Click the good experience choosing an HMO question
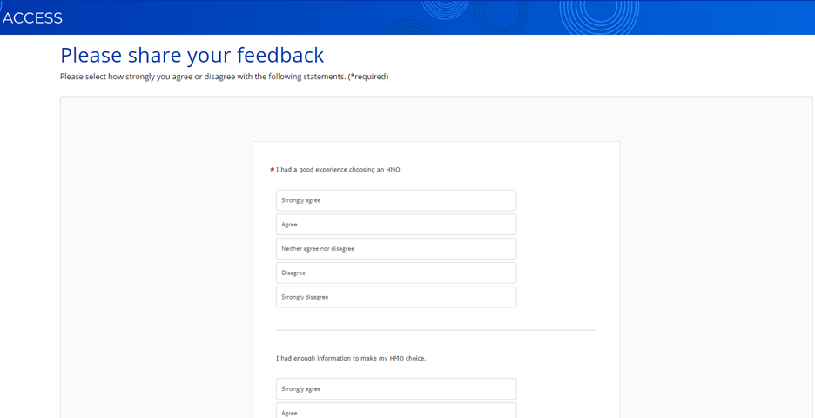 (x=339, y=170)
